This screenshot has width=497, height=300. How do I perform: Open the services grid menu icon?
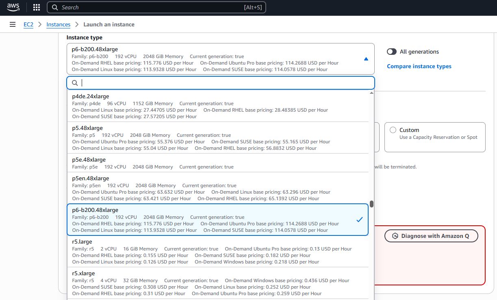tap(37, 7)
